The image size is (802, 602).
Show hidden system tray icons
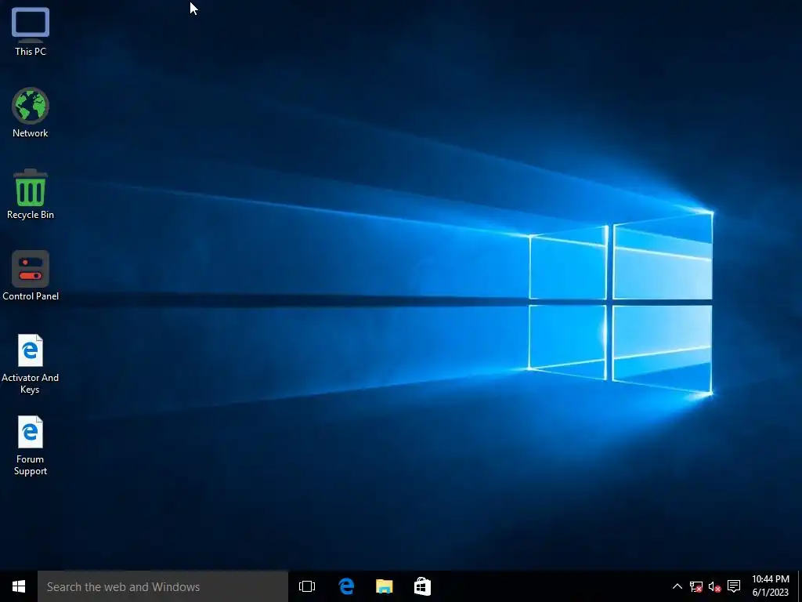[x=677, y=586]
